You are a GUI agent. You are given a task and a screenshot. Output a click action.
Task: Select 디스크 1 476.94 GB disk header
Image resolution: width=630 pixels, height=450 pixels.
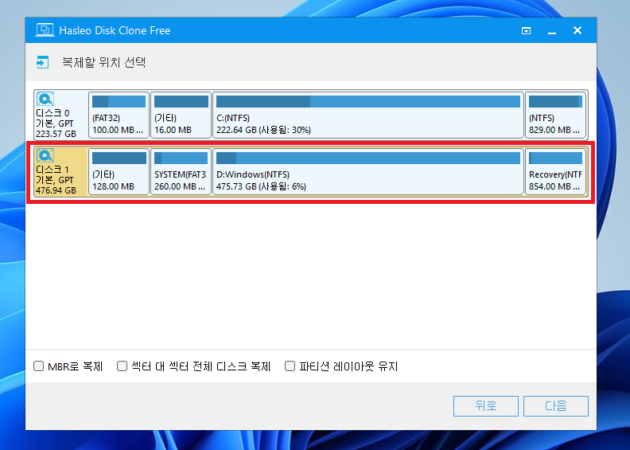(60, 172)
